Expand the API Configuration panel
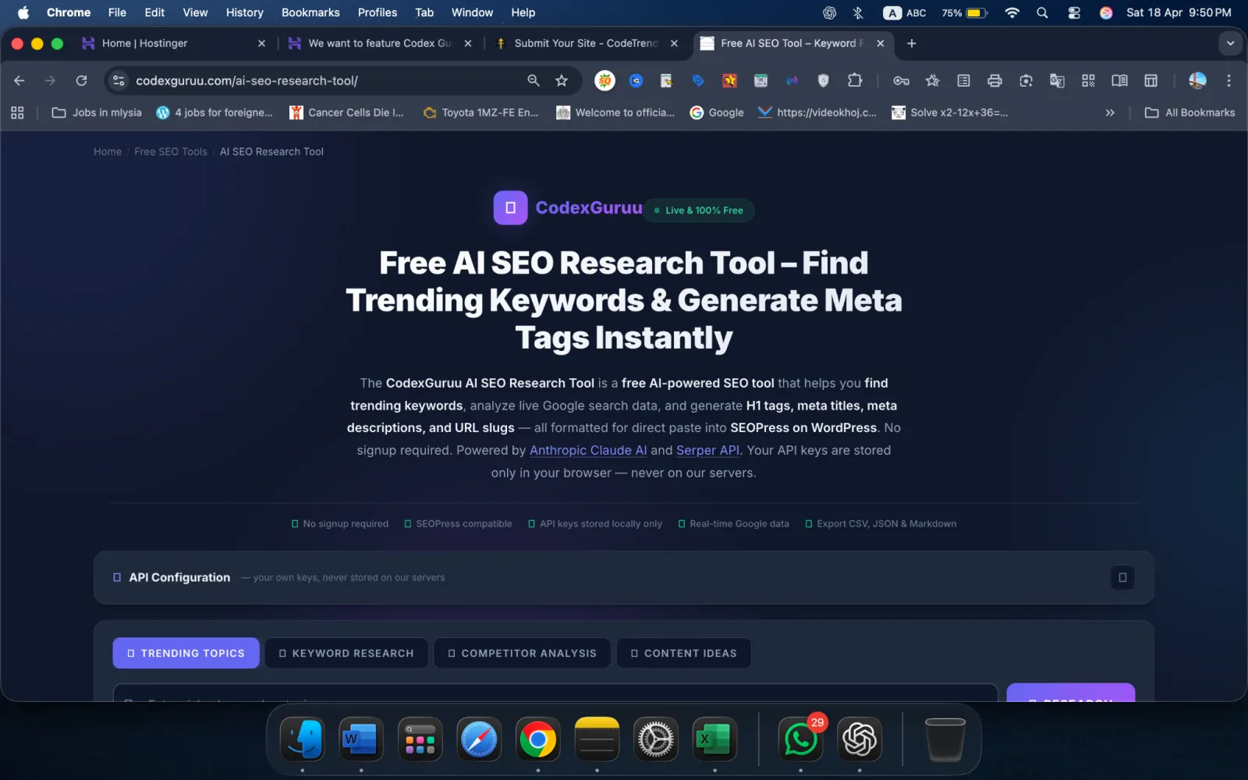 pyautogui.click(x=1122, y=578)
